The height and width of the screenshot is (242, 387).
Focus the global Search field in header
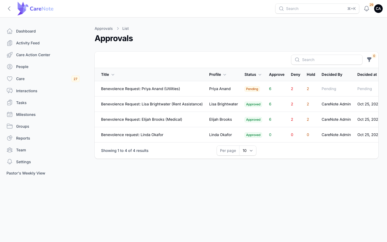[x=317, y=9]
